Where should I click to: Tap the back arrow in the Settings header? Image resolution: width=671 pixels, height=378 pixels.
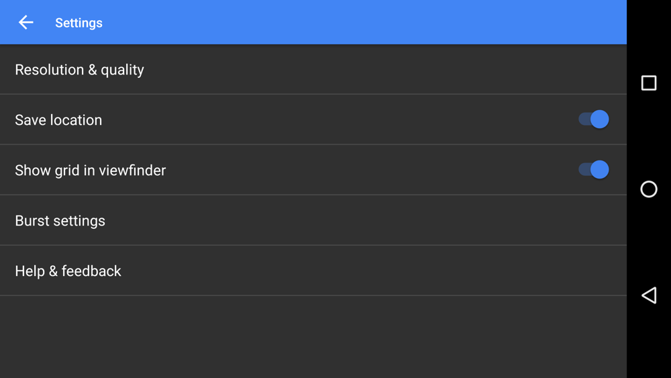[x=25, y=23]
